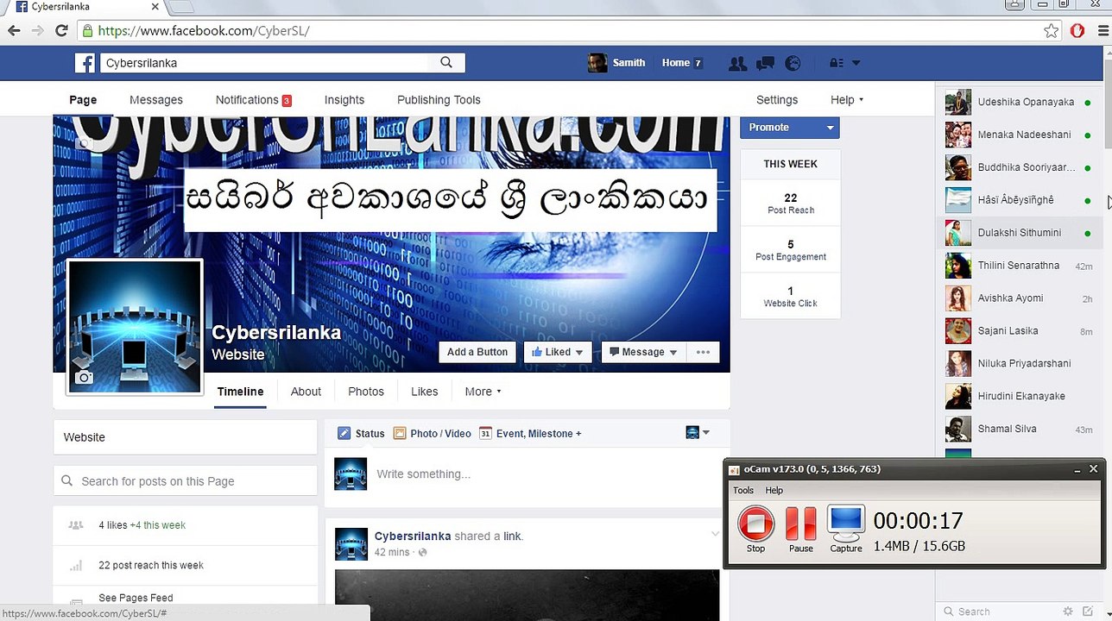Click the browser address bar

pyautogui.click(x=561, y=31)
